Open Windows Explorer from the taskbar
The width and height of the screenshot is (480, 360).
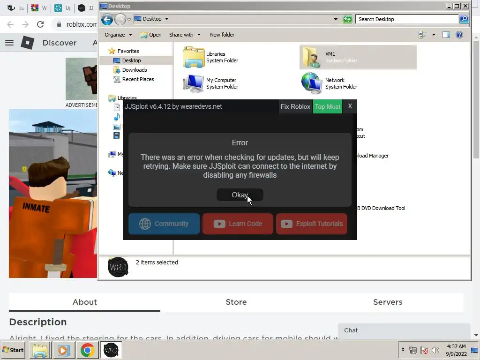tap(40, 350)
